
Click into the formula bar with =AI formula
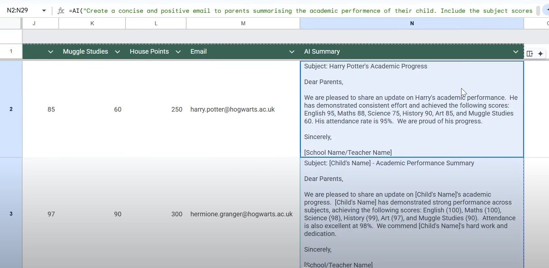301,11
